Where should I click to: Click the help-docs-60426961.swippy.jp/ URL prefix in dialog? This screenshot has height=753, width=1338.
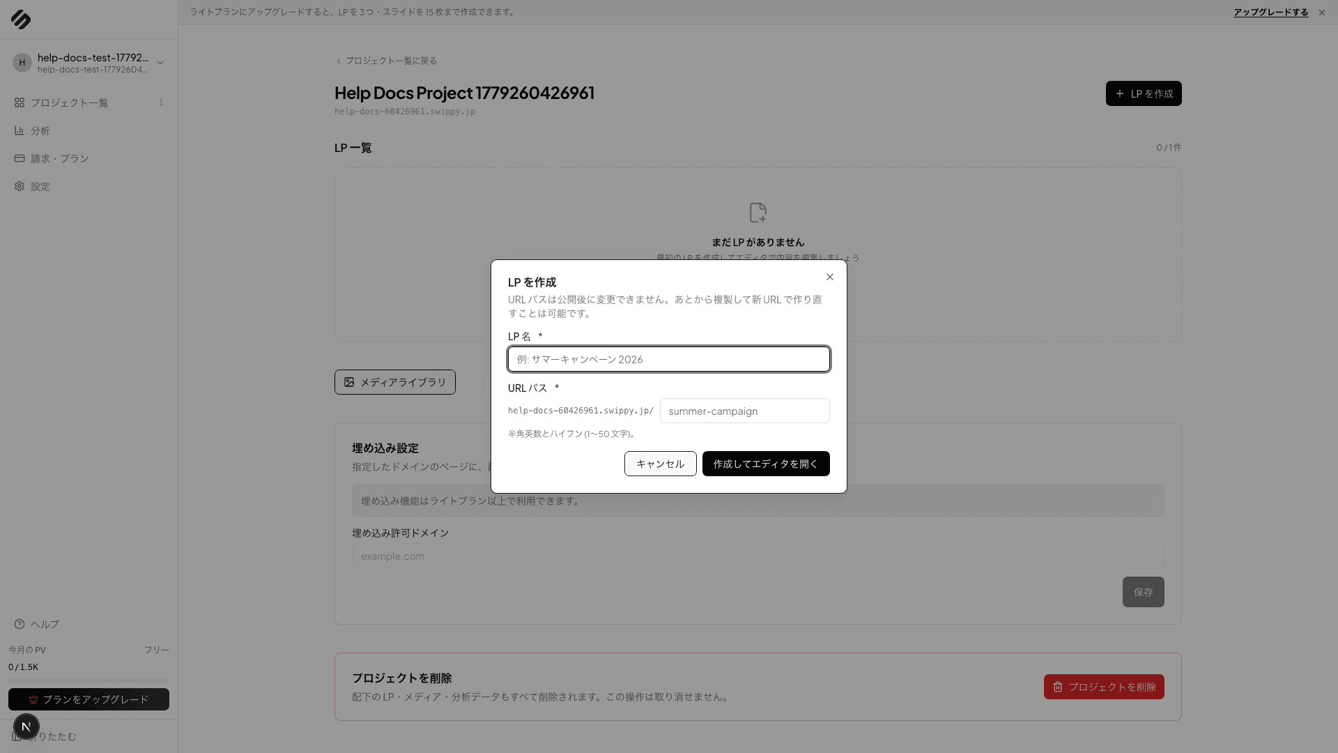point(581,411)
